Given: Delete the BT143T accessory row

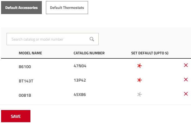Looking at the screenshot, I should coord(186,79).
